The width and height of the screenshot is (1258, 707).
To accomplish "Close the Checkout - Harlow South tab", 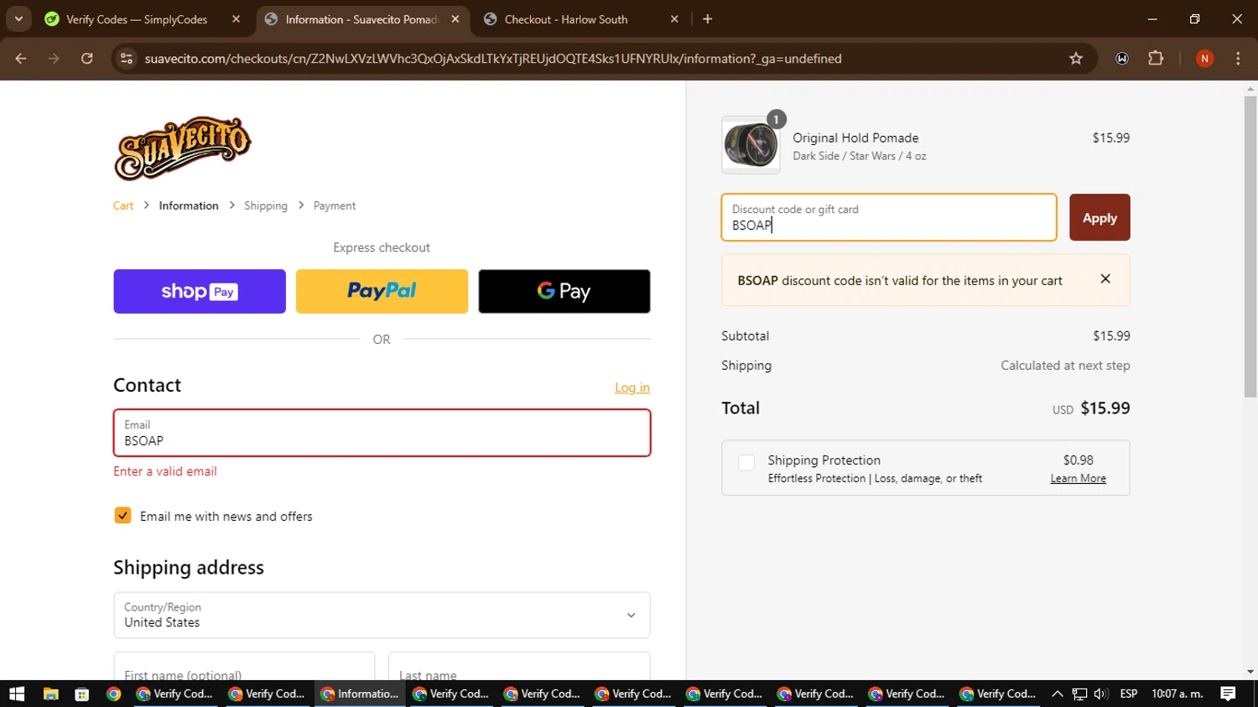I will click(x=674, y=19).
